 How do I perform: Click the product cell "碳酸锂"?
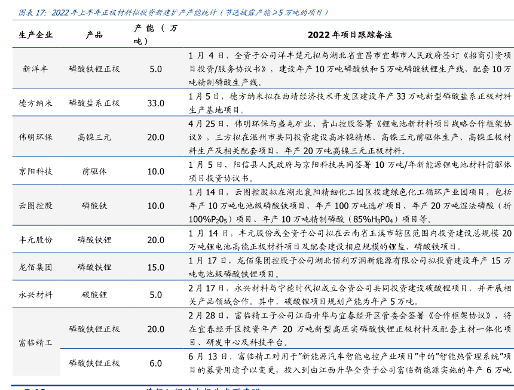tap(94, 294)
